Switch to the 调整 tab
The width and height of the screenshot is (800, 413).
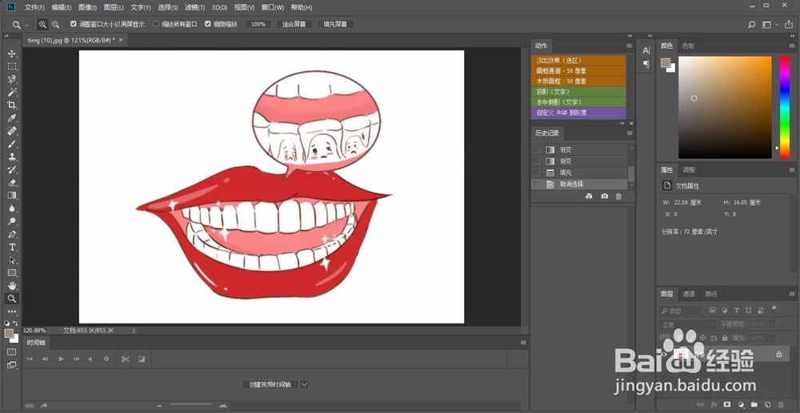[689, 169]
